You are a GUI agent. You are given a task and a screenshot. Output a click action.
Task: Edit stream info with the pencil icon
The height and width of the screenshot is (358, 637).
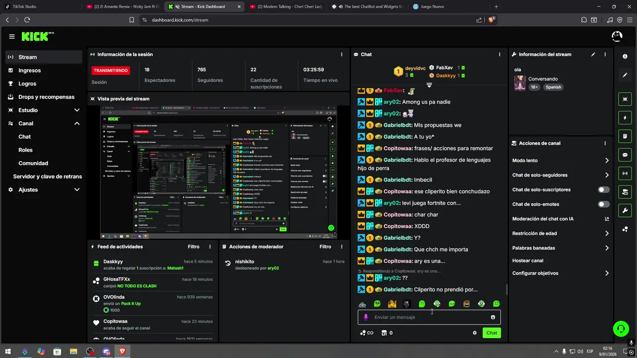tap(593, 54)
